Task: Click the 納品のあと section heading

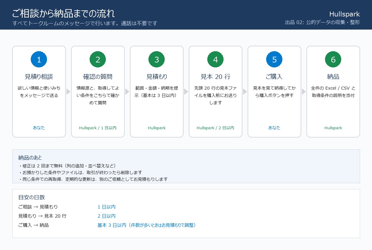Action: tap(30, 158)
